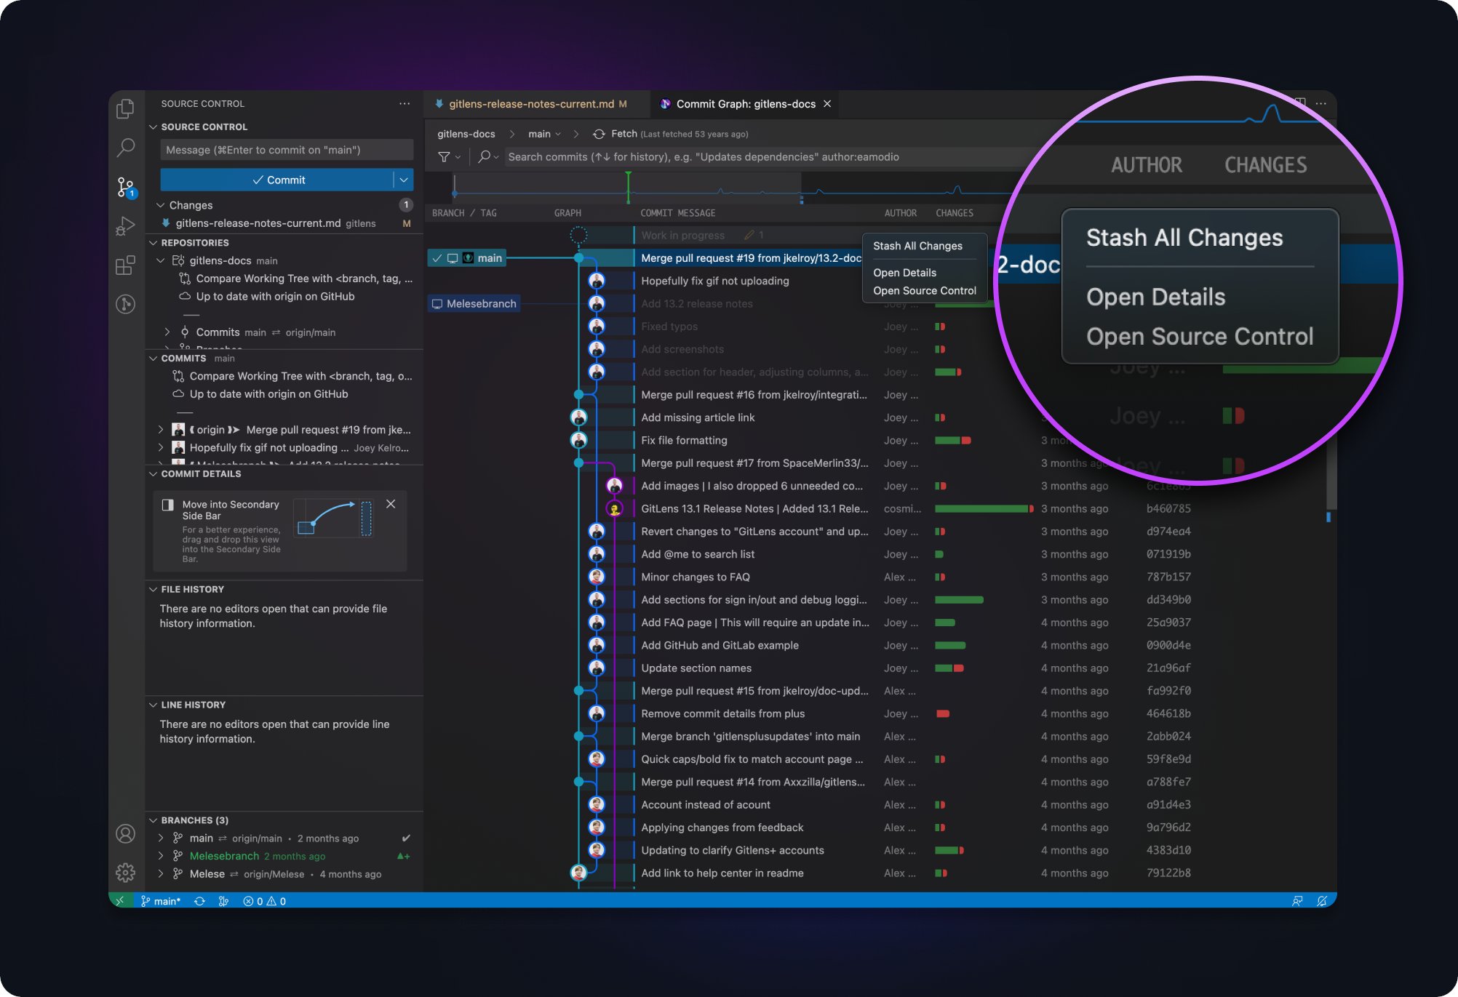Click the editor more actions ellipsis

click(1321, 104)
